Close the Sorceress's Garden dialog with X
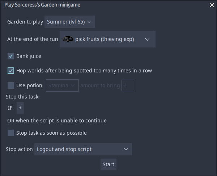 coord(212,5)
